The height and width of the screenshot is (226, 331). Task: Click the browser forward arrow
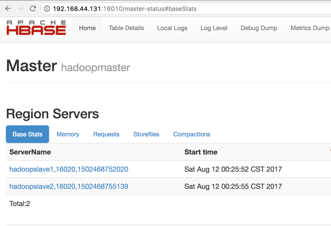pos(20,8)
